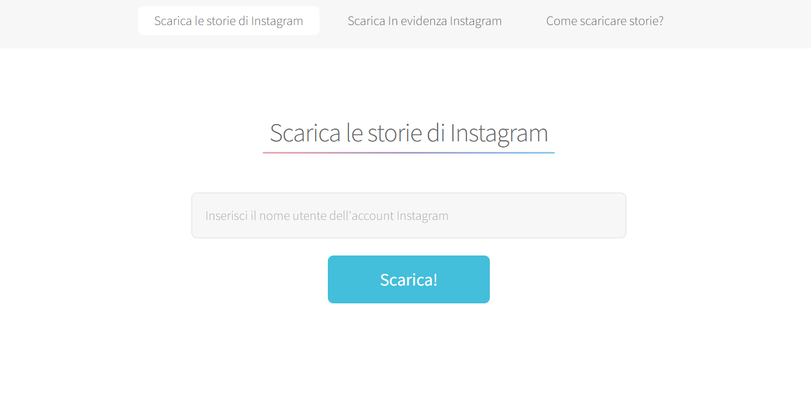Go to the Instagram highlights download page
Image resolution: width=811 pixels, height=408 pixels.
(425, 21)
